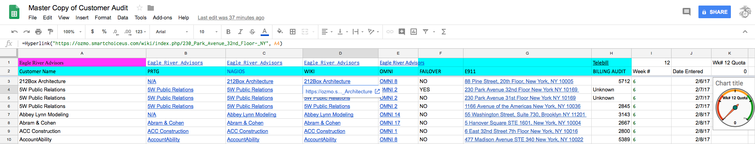This screenshot has width=755, height=144.
Task: Open the Add-ons menu
Action: [x=163, y=17]
